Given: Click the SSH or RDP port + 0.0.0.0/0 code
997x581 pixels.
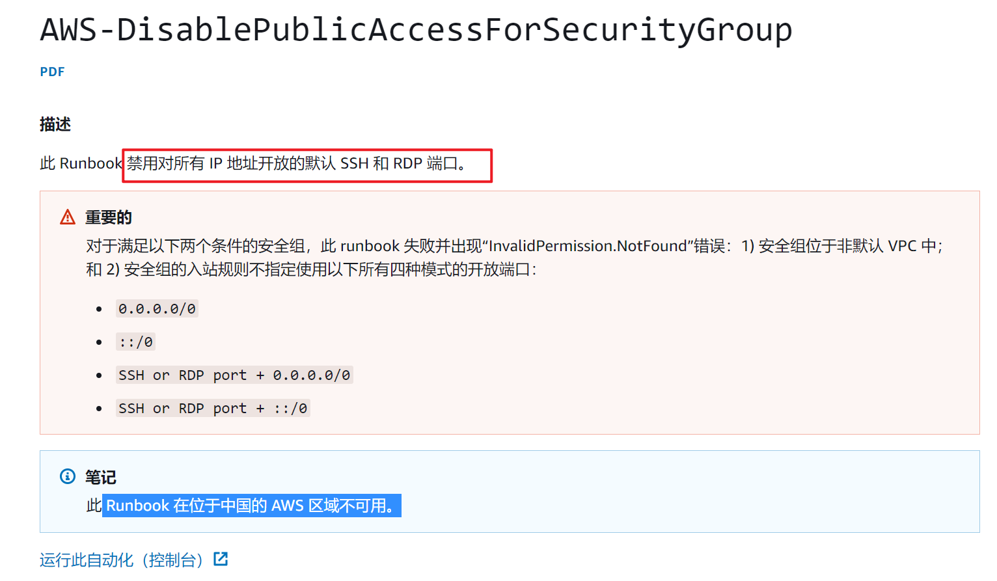Looking at the screenshot, I should coord(234,375).
